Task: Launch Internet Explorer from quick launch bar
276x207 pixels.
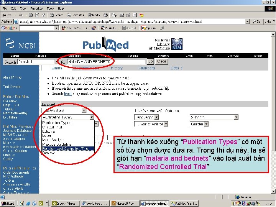Action: pyautogui.click(x=28, y=204)
